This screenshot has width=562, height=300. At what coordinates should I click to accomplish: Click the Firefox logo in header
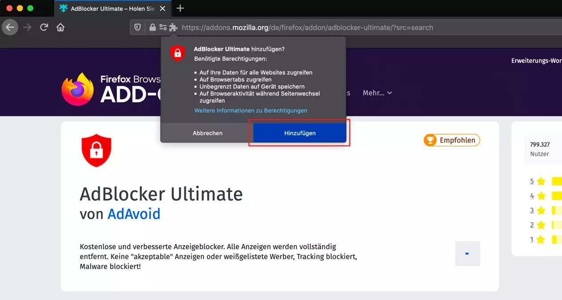[78, 89]
